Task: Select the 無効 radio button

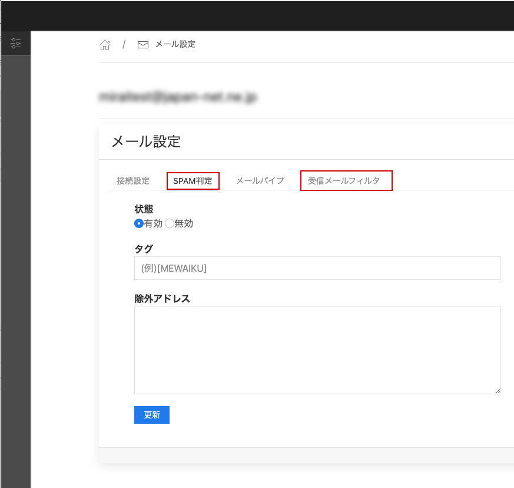Action: (170, 223)
